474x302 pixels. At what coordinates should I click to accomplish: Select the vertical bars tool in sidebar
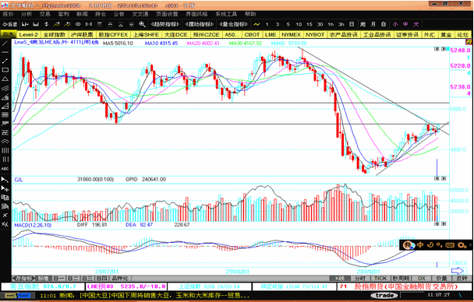click(x=5, y=150)
